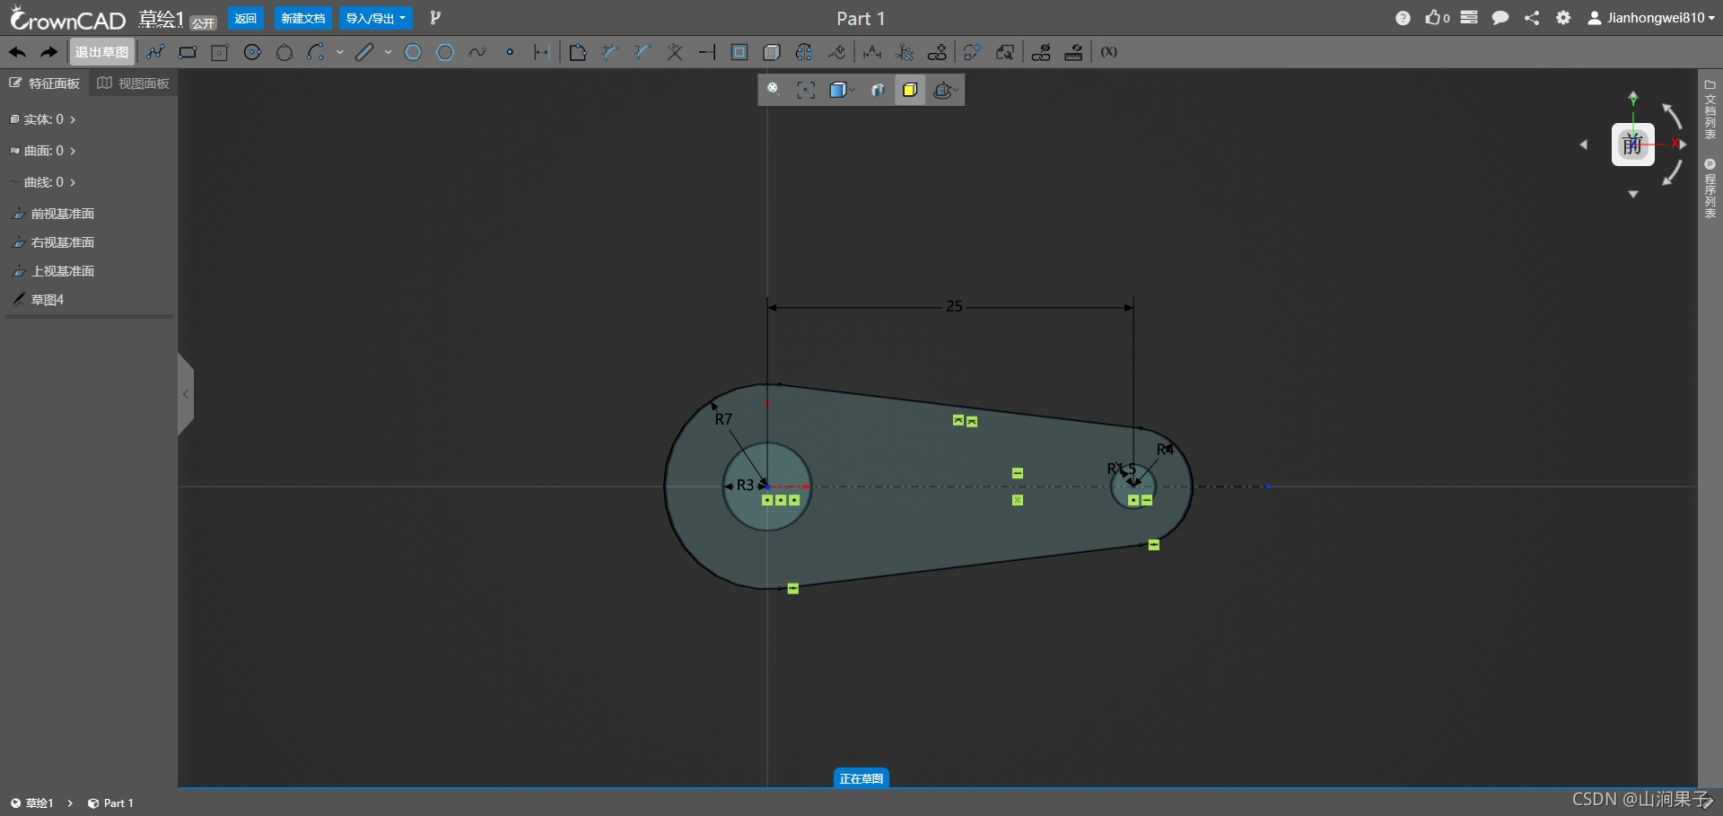Select the inscribed polygon tool
This screenshot has width=1723, height=816.
pyautogui.click(x=413, y=52)
